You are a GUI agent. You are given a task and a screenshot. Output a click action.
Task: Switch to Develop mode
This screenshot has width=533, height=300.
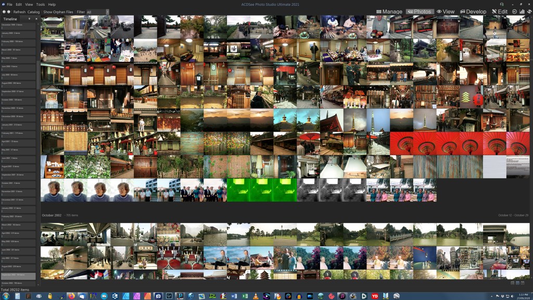point(473,11)
